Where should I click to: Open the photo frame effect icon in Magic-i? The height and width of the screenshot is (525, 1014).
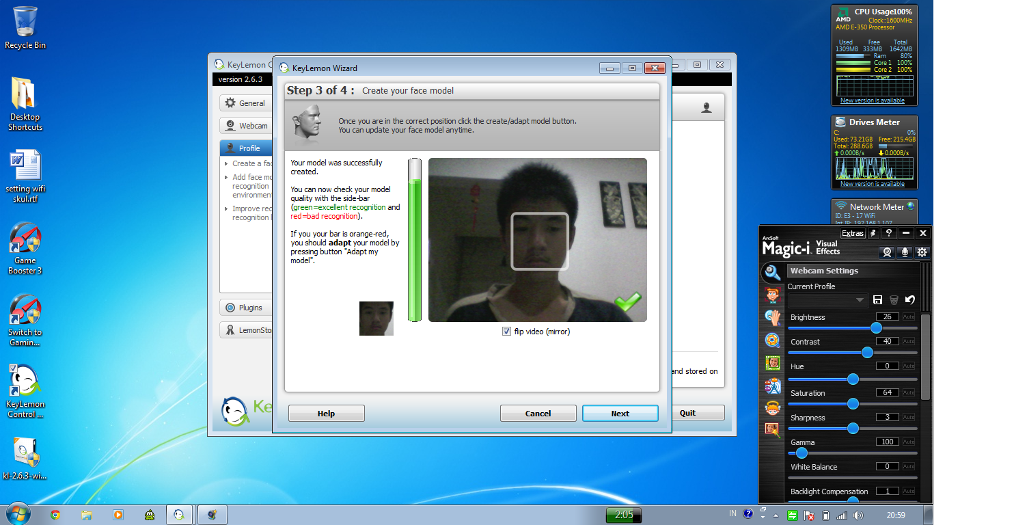click(x=773, y=363)
